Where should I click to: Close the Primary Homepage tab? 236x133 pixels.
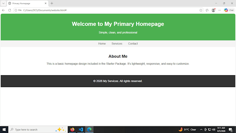pos(45,3)
